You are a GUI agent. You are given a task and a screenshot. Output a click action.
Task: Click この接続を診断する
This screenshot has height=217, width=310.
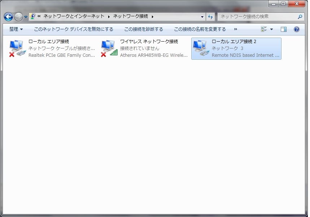click(x=144, y=29)
